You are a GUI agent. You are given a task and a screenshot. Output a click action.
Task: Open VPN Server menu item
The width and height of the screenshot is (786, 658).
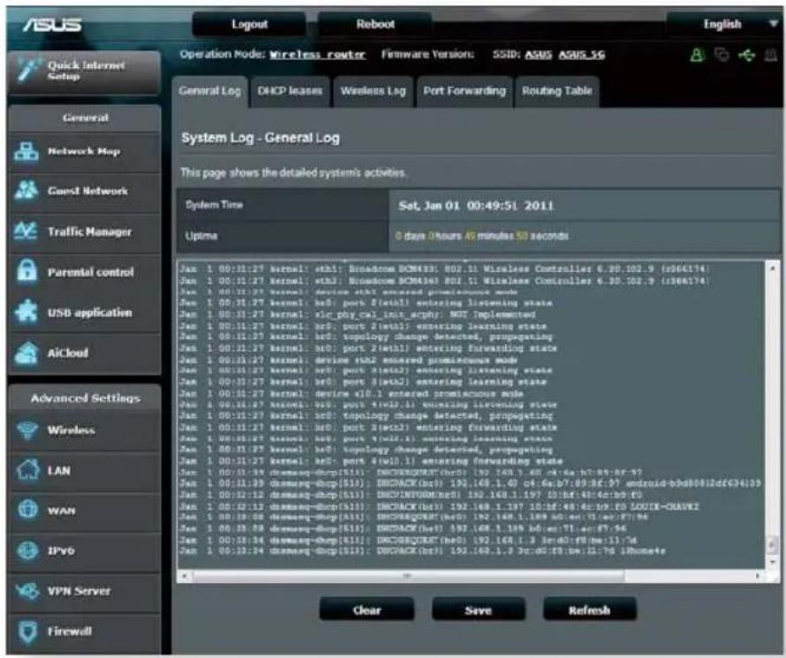[85, 591]
